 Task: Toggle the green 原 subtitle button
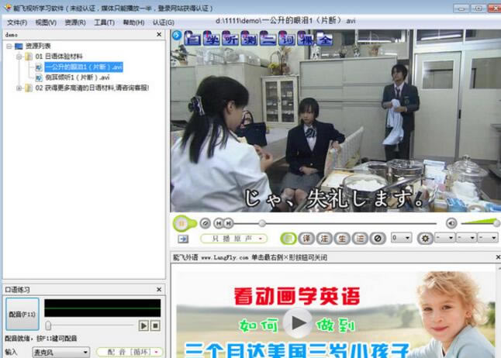coord(289,238)
